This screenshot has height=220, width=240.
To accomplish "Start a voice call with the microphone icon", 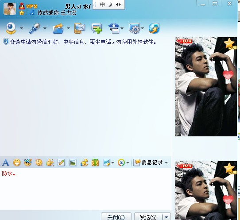I will point(35,28).
